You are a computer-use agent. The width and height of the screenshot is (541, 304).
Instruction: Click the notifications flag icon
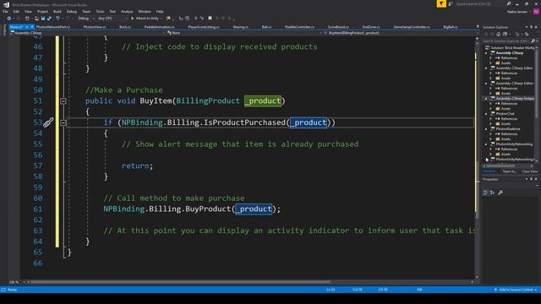pyautogui.click(x=451, y=3)
